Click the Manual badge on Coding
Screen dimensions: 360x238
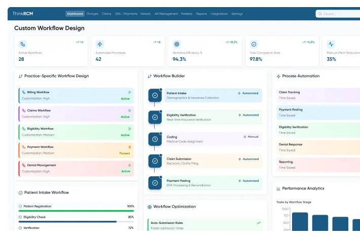click(250, 137)
